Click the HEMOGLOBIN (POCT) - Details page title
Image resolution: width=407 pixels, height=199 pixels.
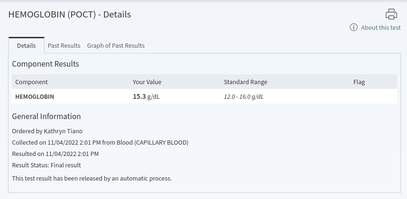tap(70, 14)
